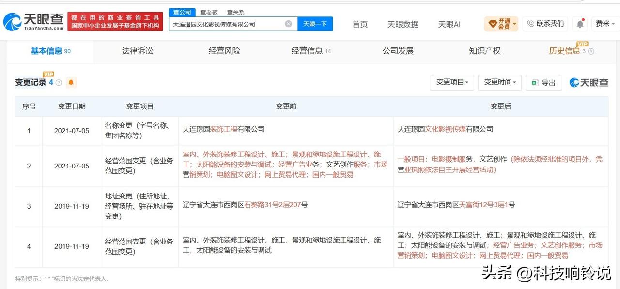Clear the search box with the X icon
Viewport: 620px width, 289px height.
[288, 24]
